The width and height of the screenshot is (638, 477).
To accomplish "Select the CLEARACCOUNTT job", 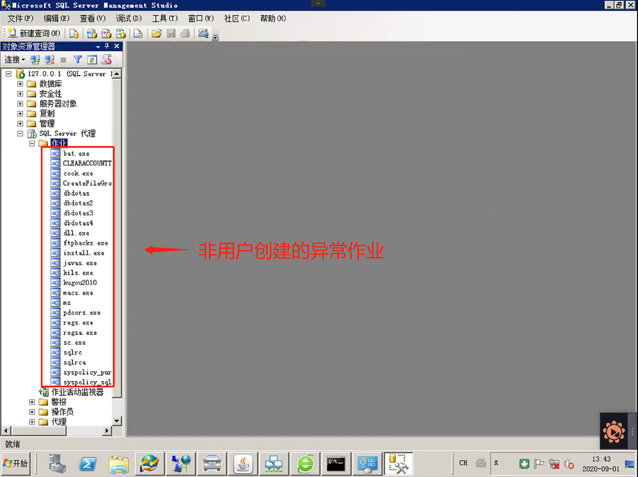I will [87, 163].
